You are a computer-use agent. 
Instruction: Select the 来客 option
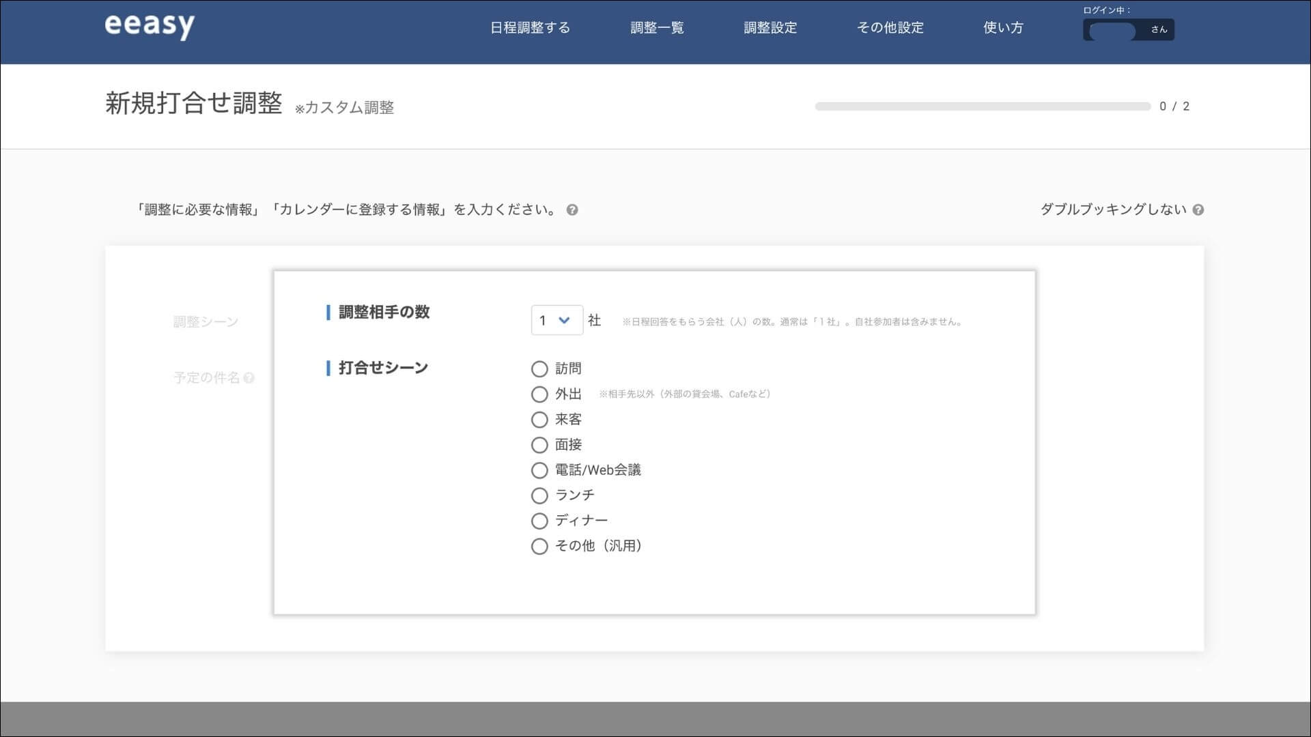coord(539,419)
